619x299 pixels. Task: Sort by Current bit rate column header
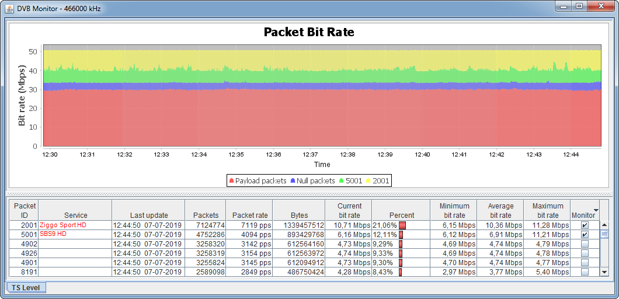349,210
